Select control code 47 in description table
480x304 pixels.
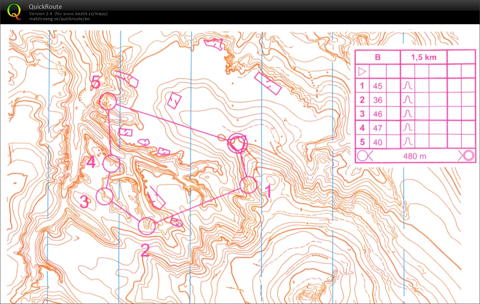(x=377, y=128)
